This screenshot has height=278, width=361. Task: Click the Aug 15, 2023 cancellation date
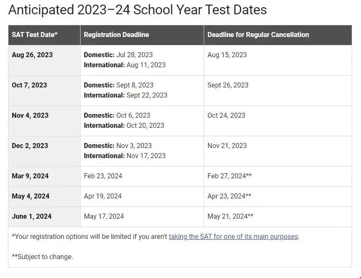[227, 55]
